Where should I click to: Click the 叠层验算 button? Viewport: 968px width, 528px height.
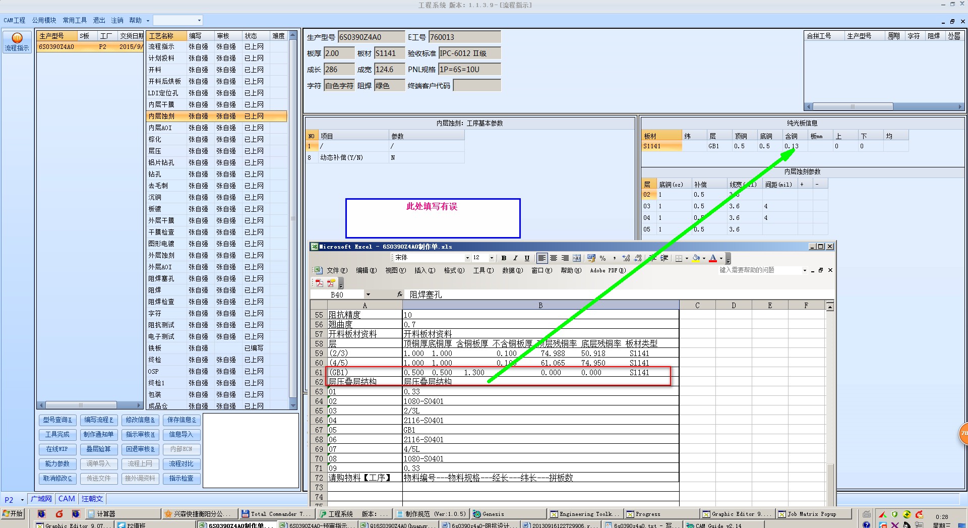tap(98, 449)
